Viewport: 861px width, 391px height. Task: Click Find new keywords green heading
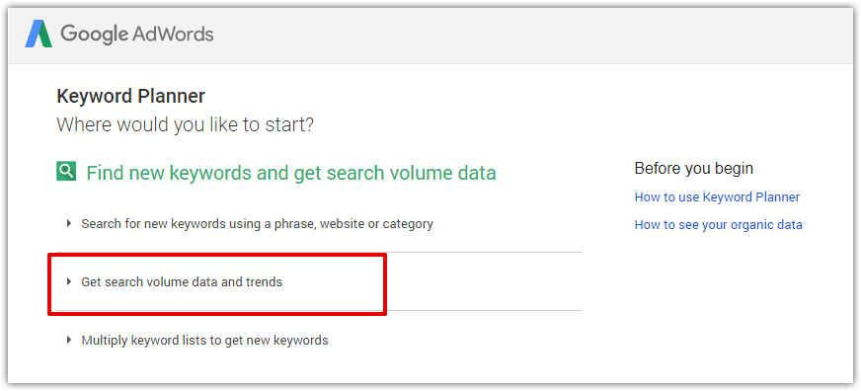pyautogui.click(x=291, y=173)
